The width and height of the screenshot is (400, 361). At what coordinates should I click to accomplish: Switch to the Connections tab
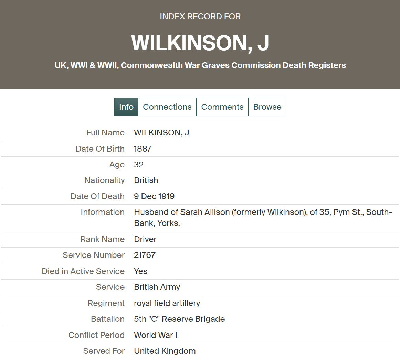click(167, 107)
